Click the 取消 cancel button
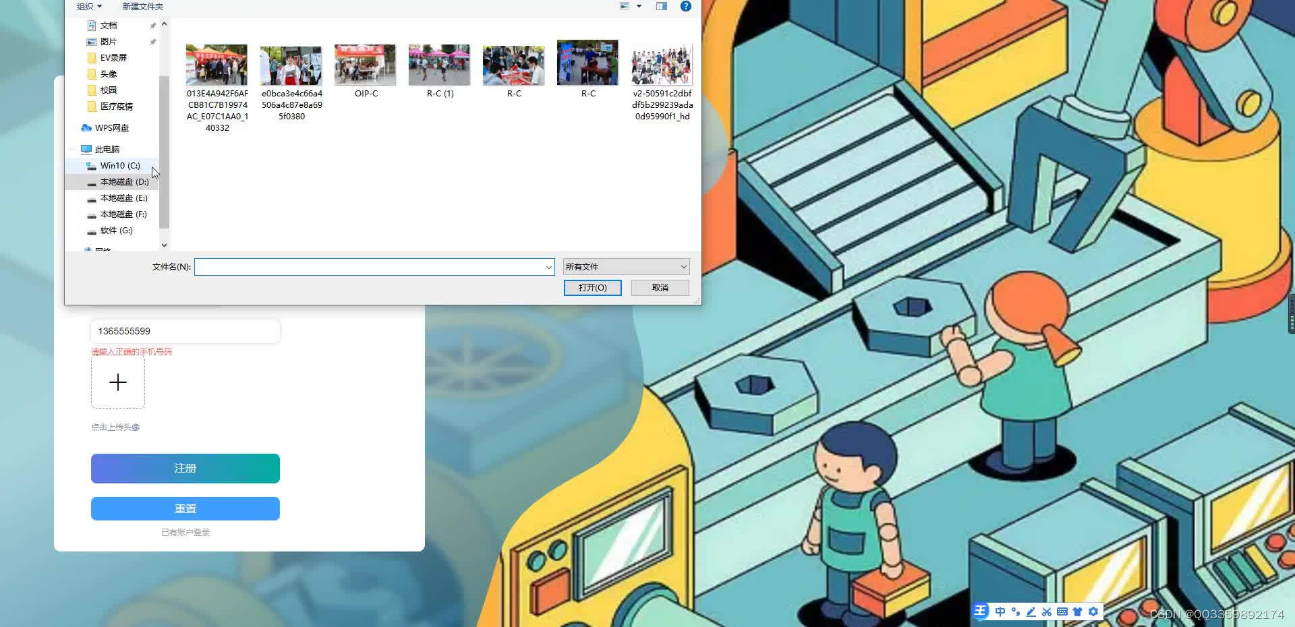 tap(660, 288)
